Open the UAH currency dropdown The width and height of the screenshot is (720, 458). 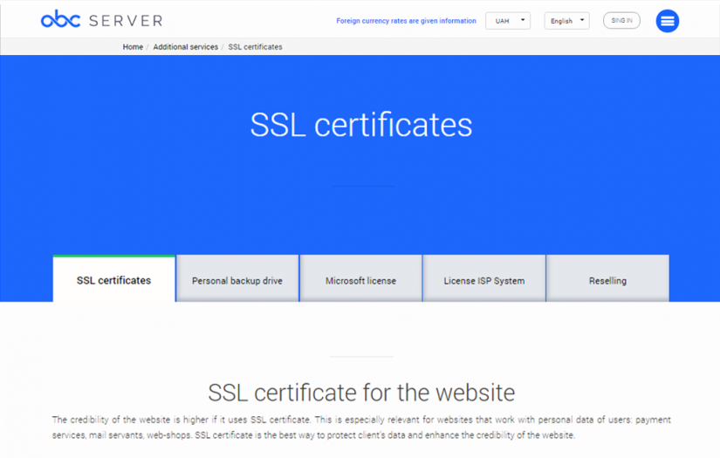[508, 21]
